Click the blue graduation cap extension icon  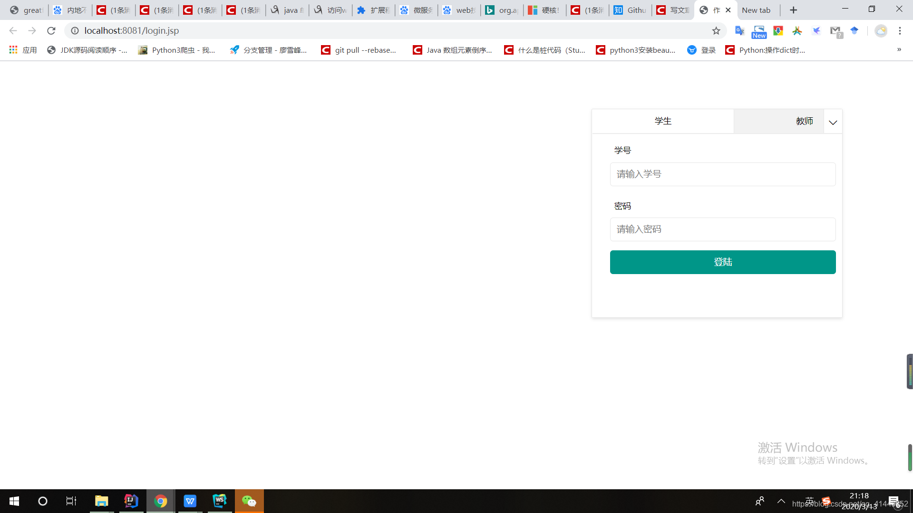(x=855, y=30)
